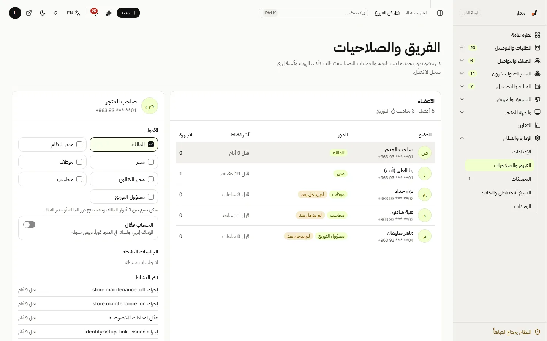Open the الإعدادات submenu item
The image size is (547, 341).
(500, 152)
